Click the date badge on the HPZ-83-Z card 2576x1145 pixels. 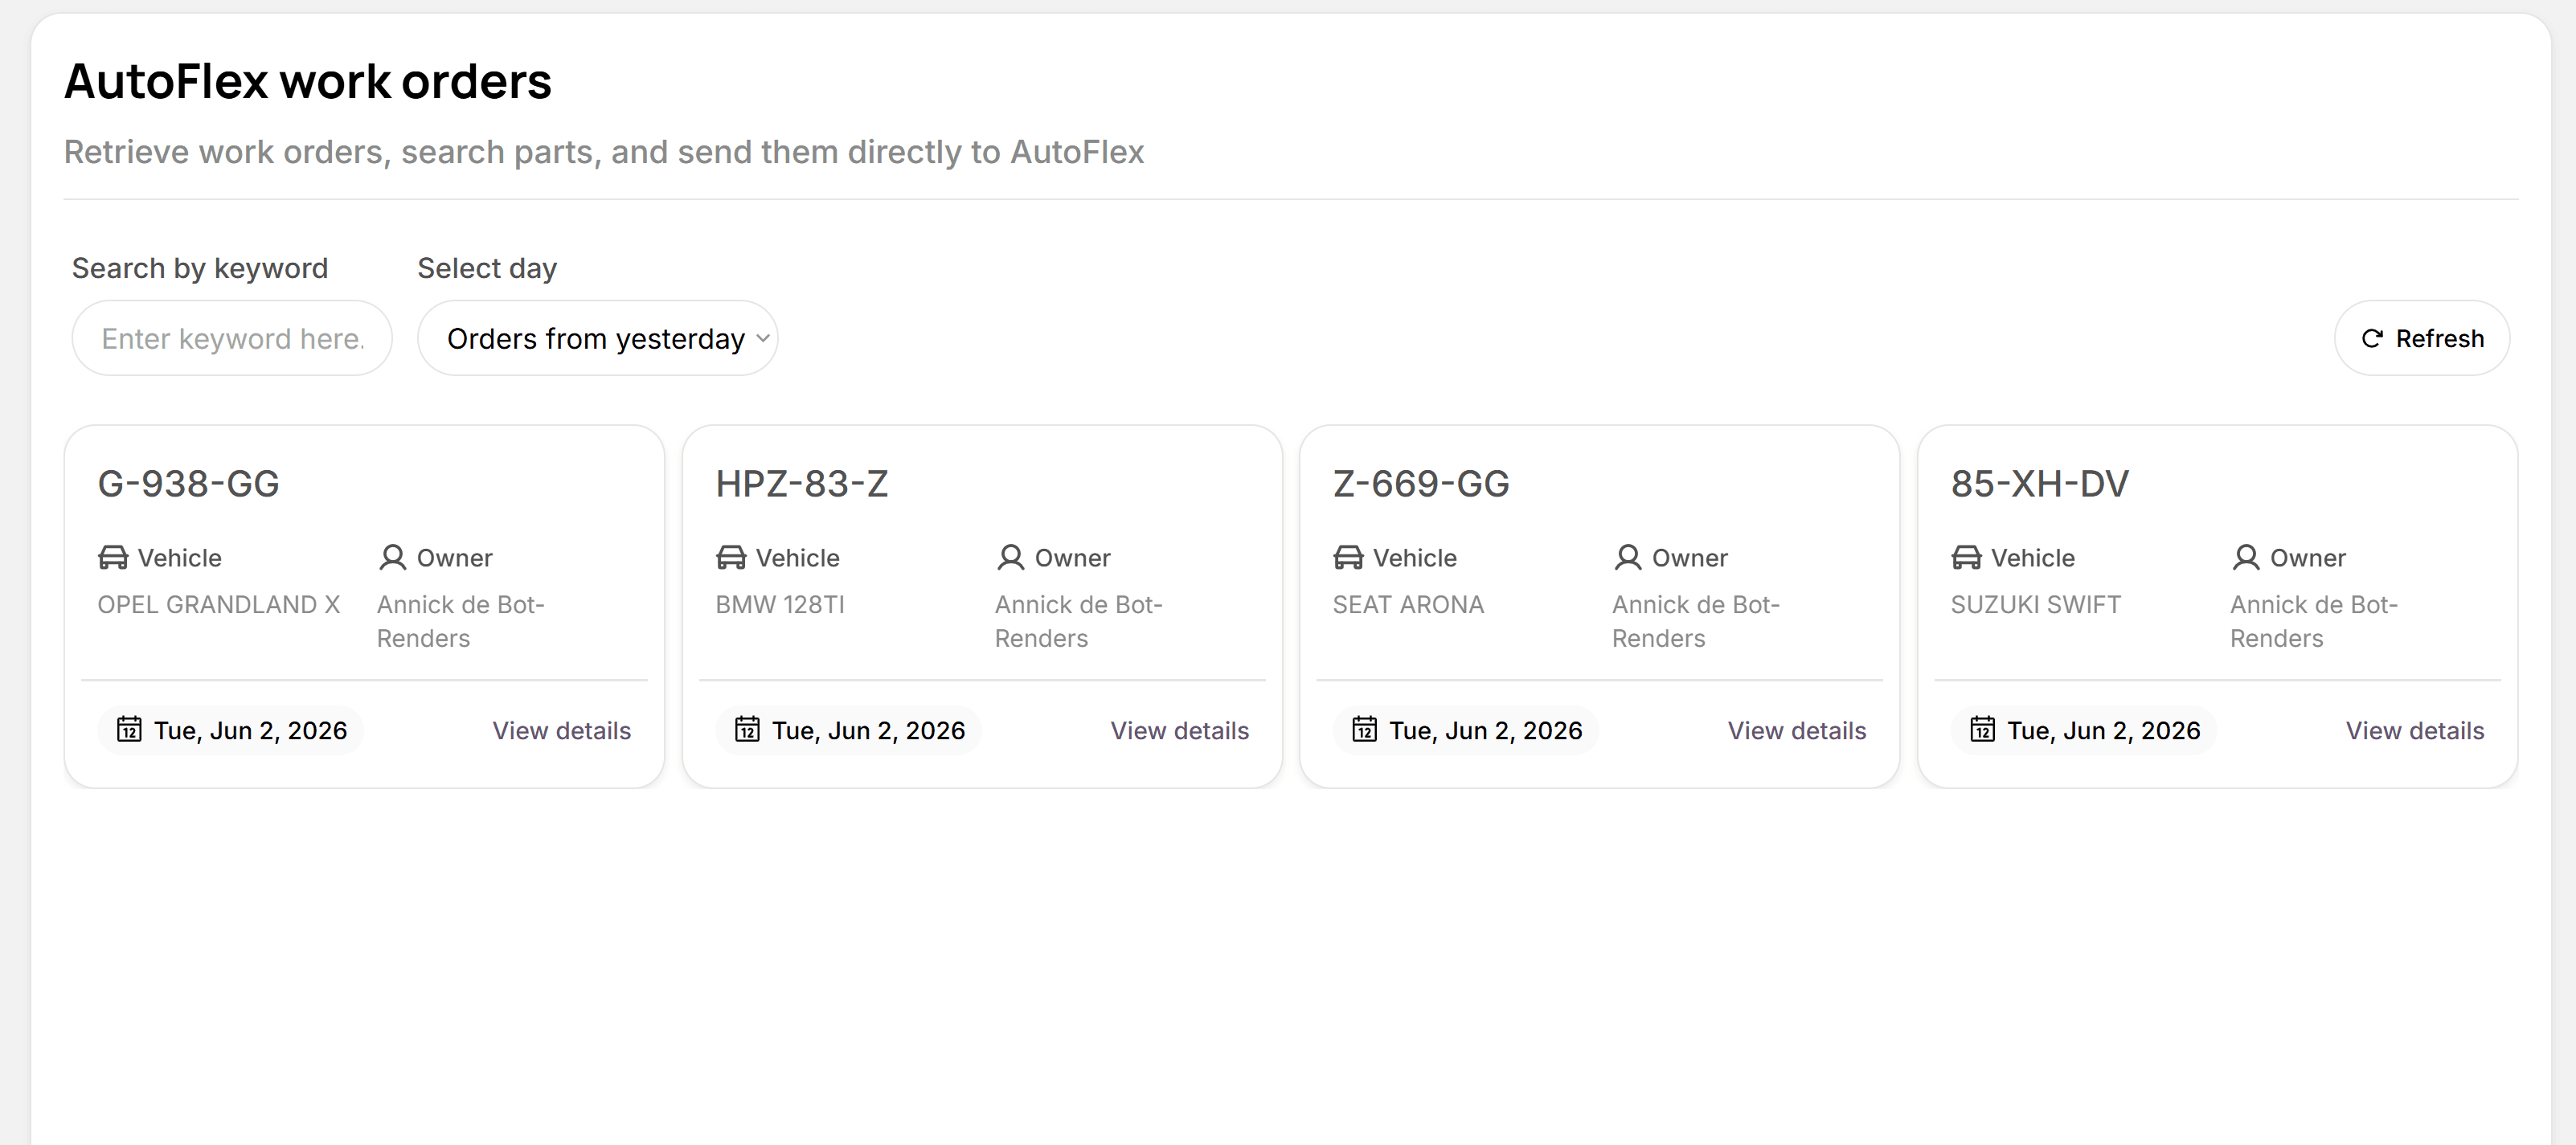[848, 730]
